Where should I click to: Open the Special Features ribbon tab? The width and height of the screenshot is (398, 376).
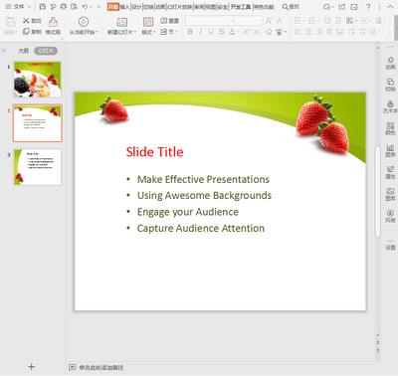264,7
